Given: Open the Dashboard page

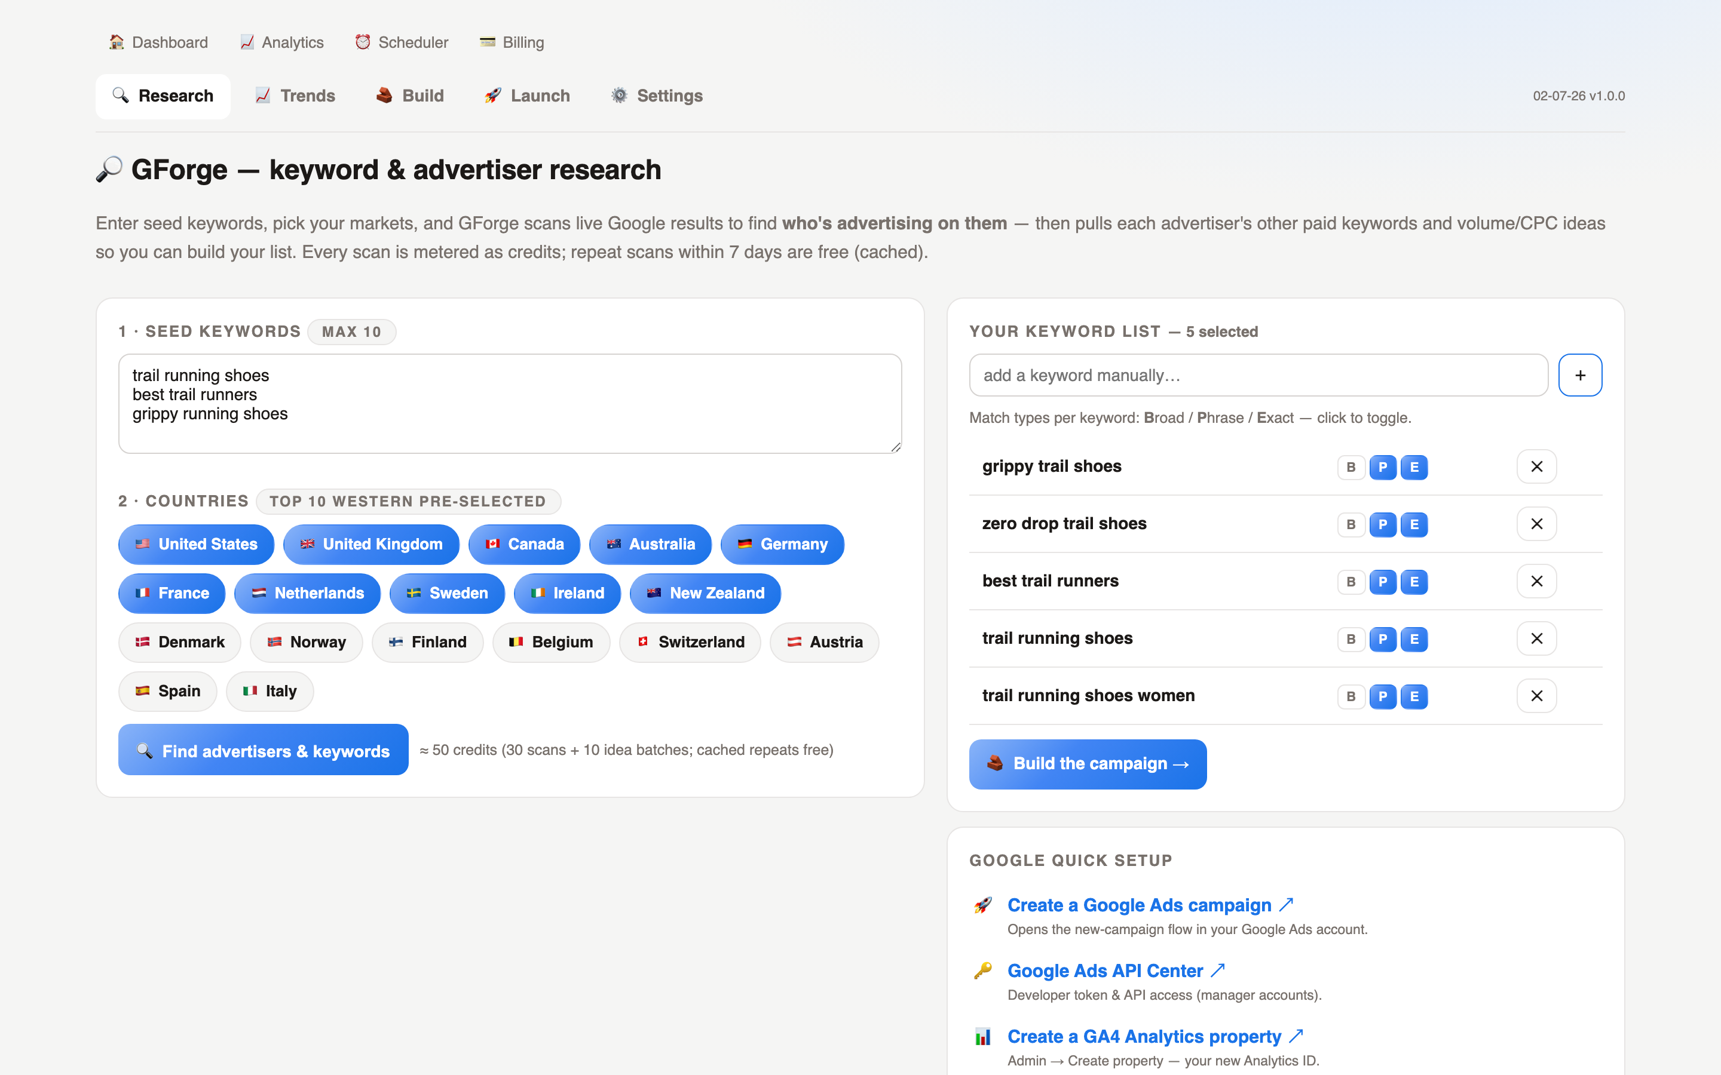Looking at the screenshot, I should (x=158, y=42).
